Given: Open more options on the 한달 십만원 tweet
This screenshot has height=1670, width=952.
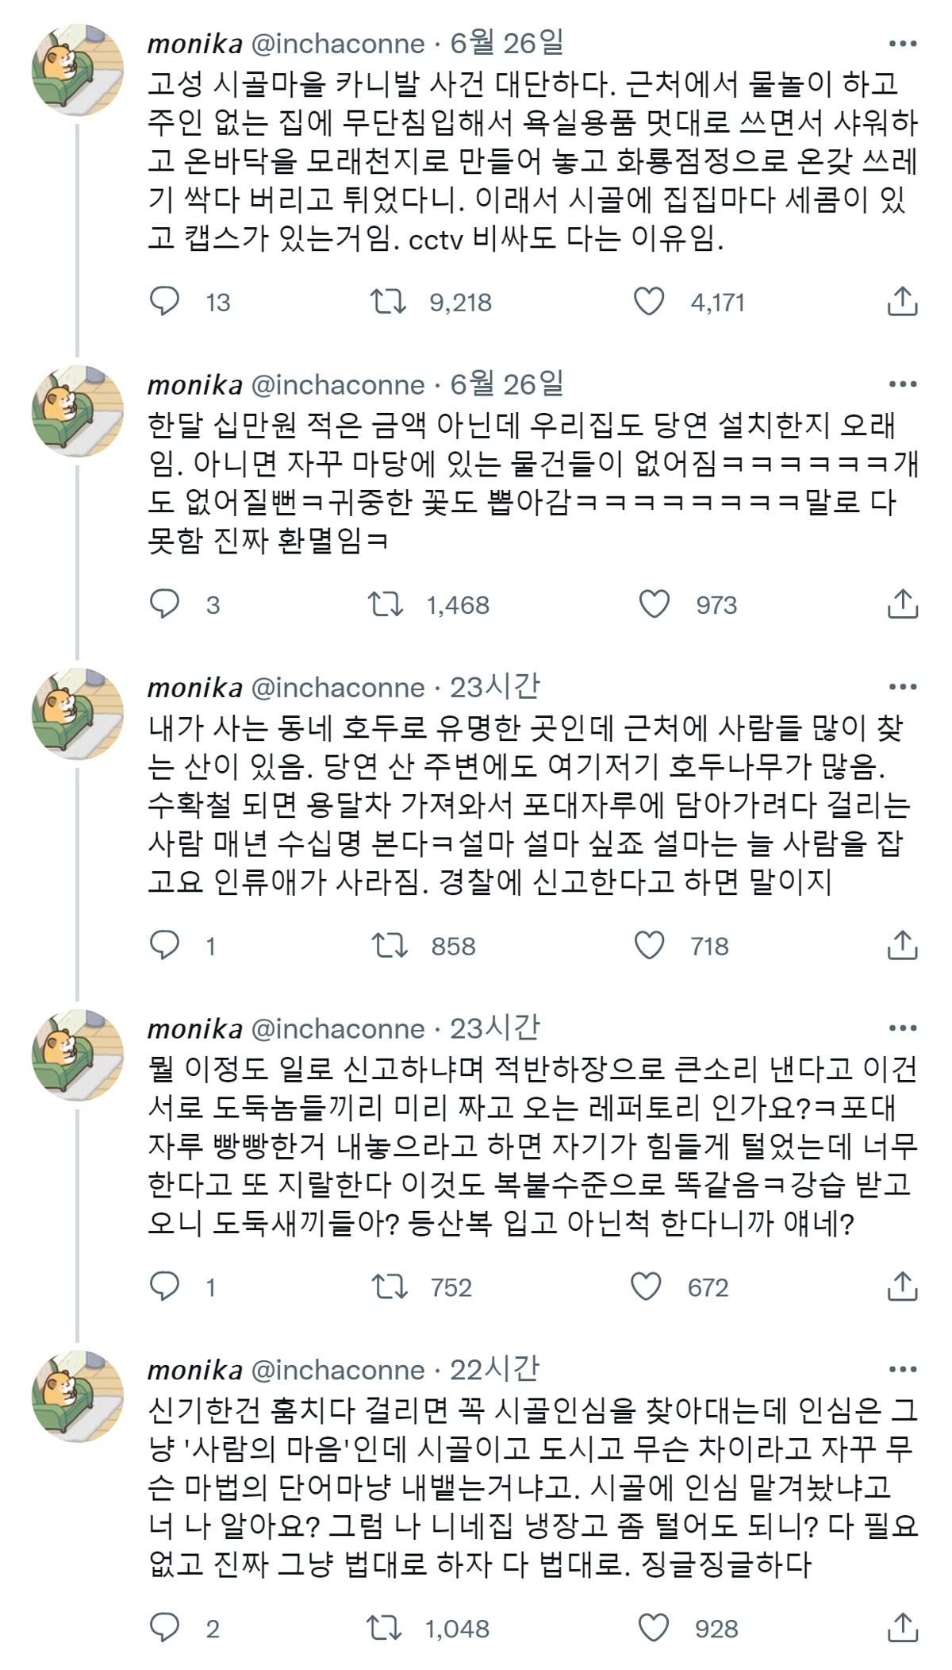Looking at the screenshot, I should point(903,385).
